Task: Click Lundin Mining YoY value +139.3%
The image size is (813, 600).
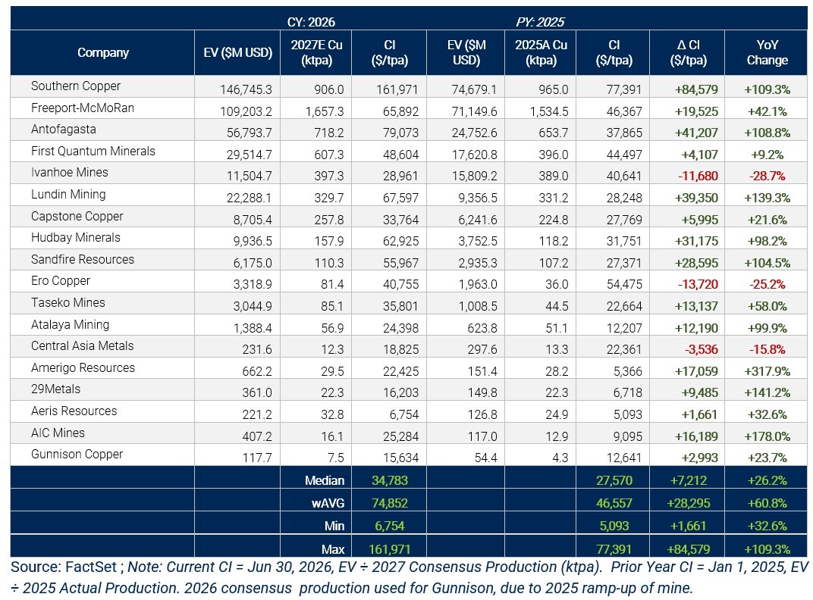Action: tap(767, 198)
